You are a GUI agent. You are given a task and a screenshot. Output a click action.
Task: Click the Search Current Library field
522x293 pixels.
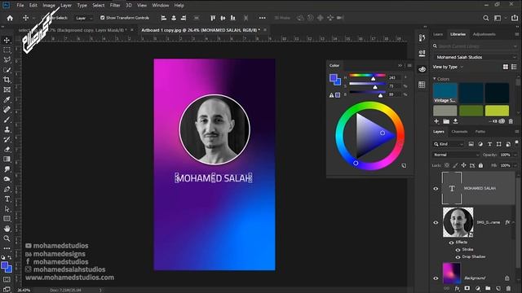[x=476, y=46]
